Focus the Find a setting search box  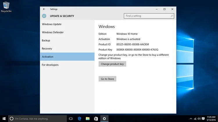coord(149,16)
